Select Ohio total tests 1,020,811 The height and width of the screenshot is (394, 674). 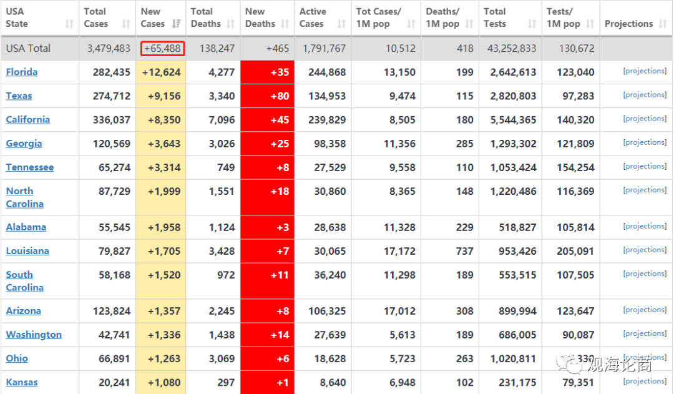513,359
